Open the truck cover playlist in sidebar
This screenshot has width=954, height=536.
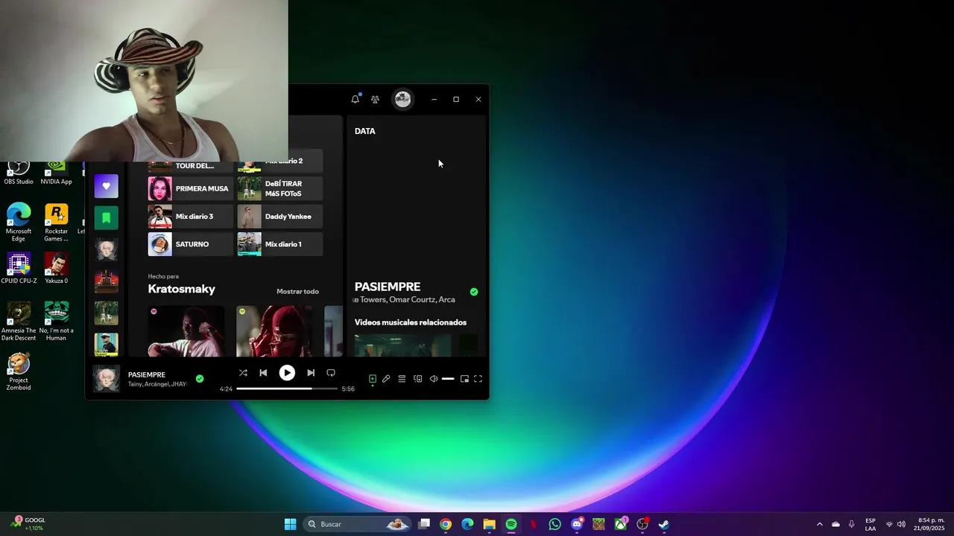pyautogui.click(x=106, y=281)
